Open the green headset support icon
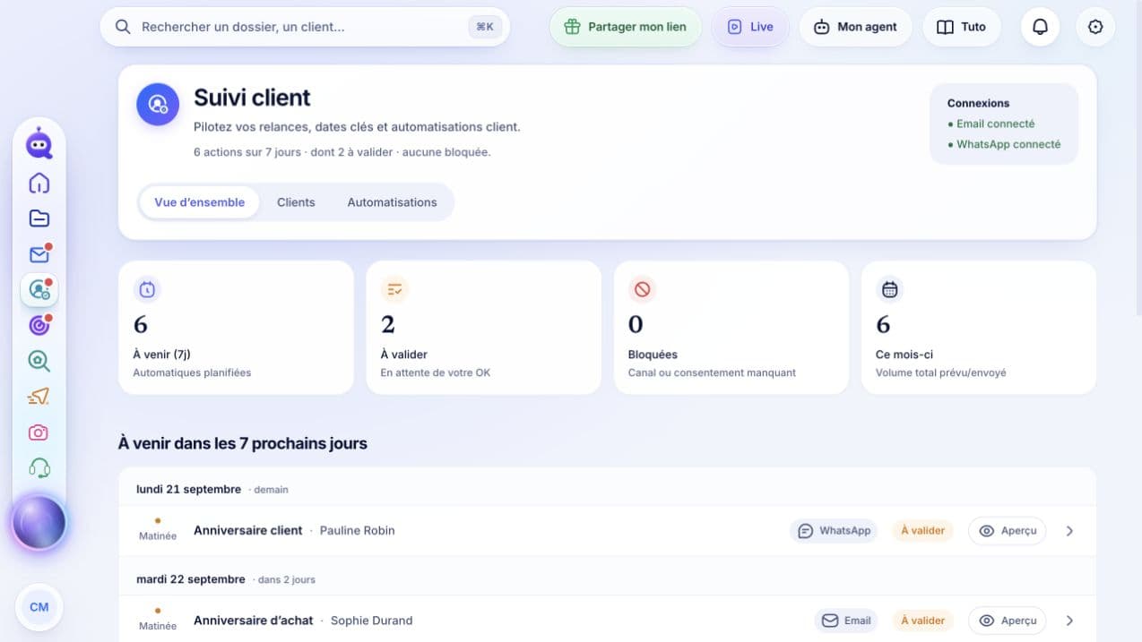This screenshot has width=1142, height=642. pyautogui.click(x=39, y=468)
